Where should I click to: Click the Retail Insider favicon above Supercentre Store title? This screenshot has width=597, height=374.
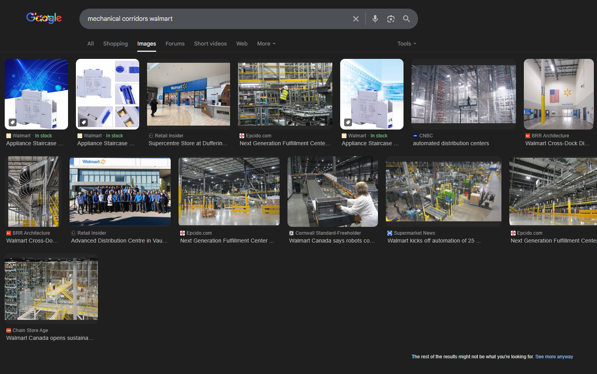click(x=151, y=136)
